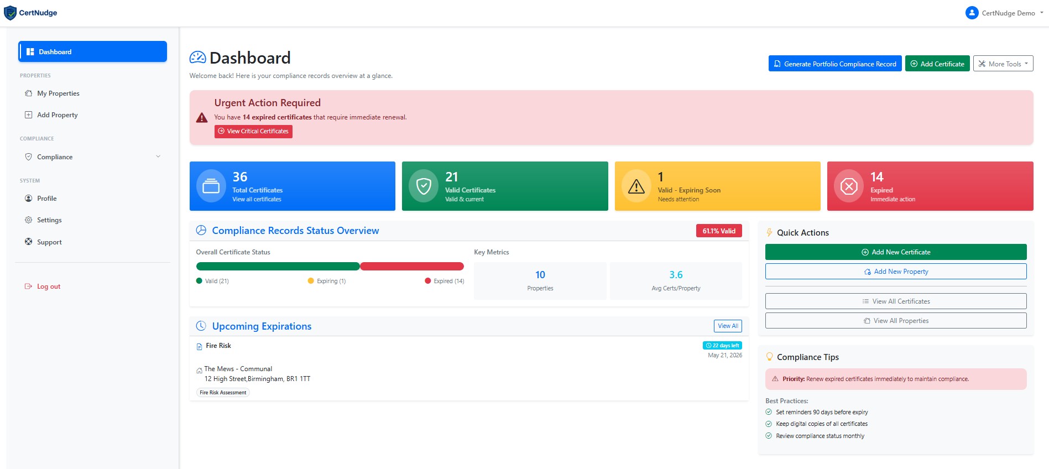The height and width of the screenshot is (469, 1049).
Task: Click The Mews - Communal property name
Action: click(x=238, y=369)
